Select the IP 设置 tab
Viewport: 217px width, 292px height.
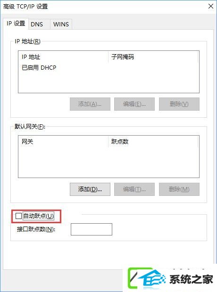click(x=16, y=24)
